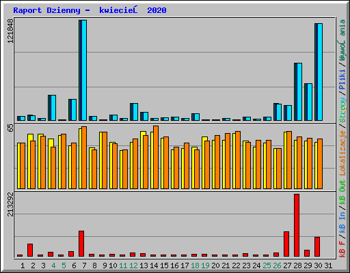350x273 pixels.
Task: Select day label 27 on the x-axis
Action: (x=287, y=265)
